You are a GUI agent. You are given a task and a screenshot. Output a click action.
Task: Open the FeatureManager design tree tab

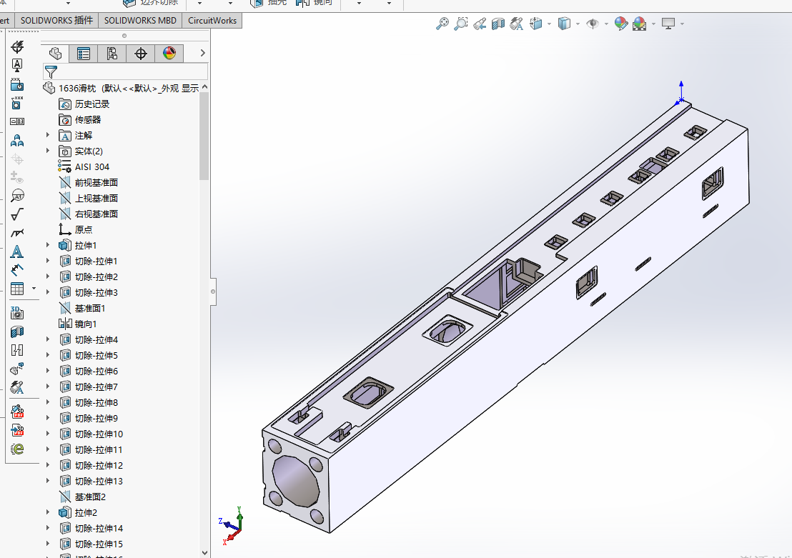[56, 53]
